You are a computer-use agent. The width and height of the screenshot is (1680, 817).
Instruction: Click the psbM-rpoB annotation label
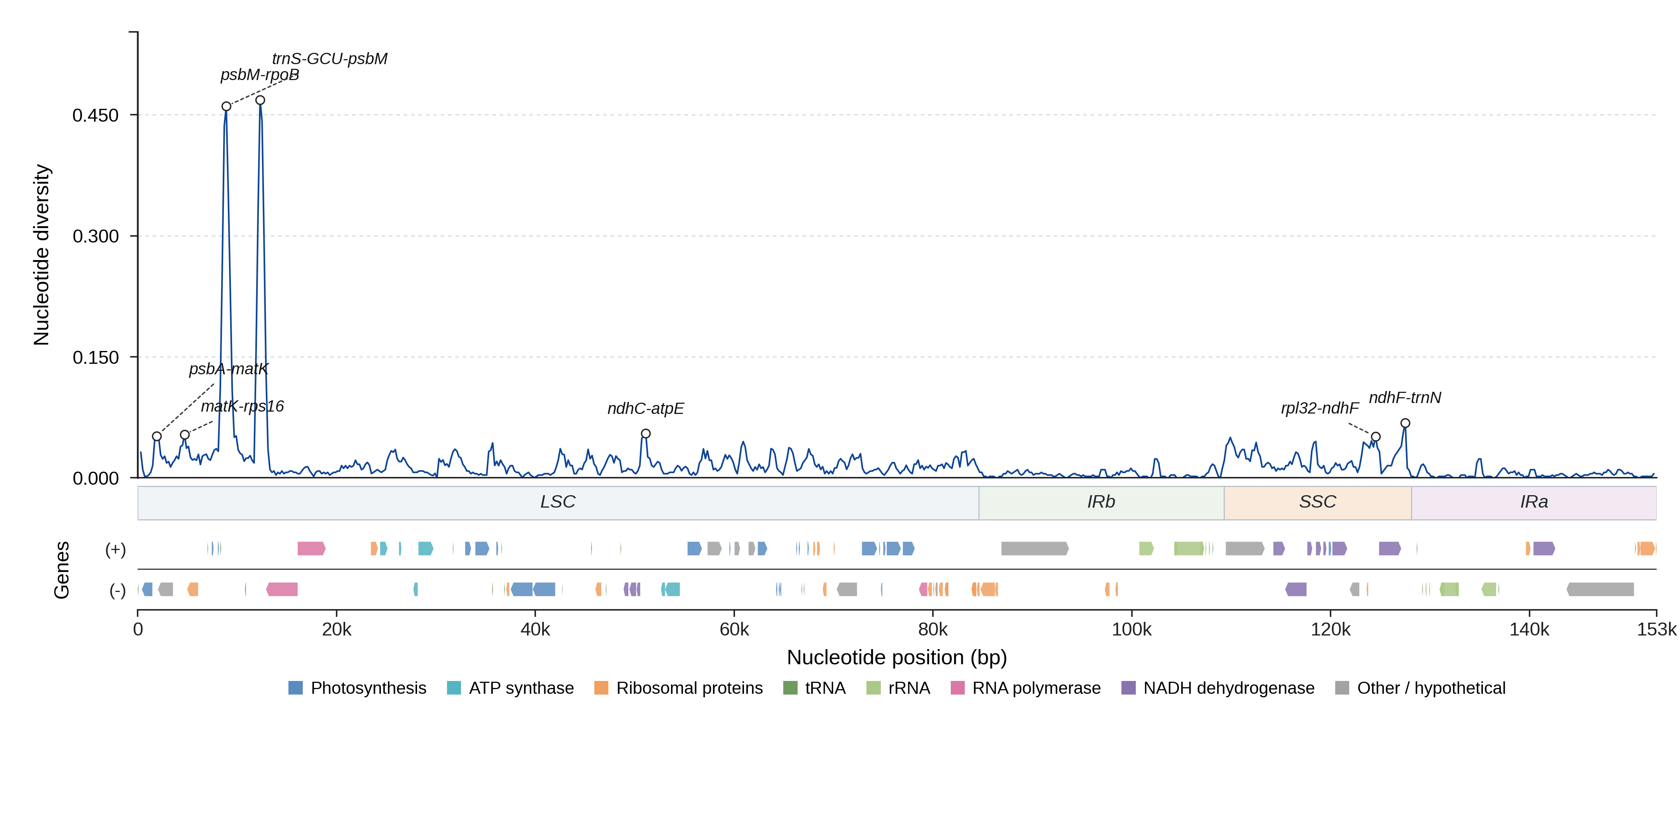260,75
